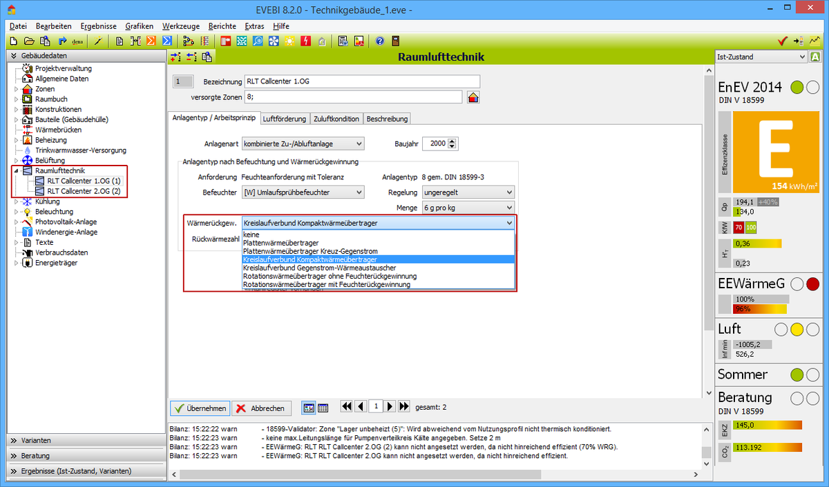Click the yellow chart icon at top right
This screenshot has width=829, height=487.
tap(815, 41)
